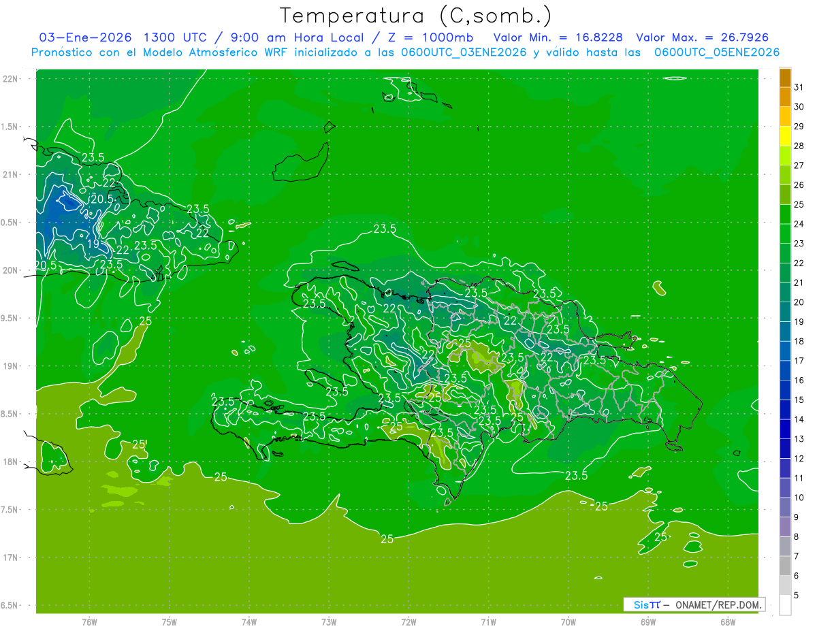Pick the green colorbar band between 23 and 24
This screenshot has height=631, width=817.
(785, 233)
